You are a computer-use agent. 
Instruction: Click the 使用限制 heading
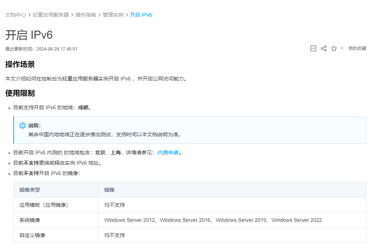coord(20,93)
